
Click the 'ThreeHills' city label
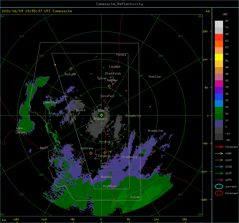click(133, 116)
